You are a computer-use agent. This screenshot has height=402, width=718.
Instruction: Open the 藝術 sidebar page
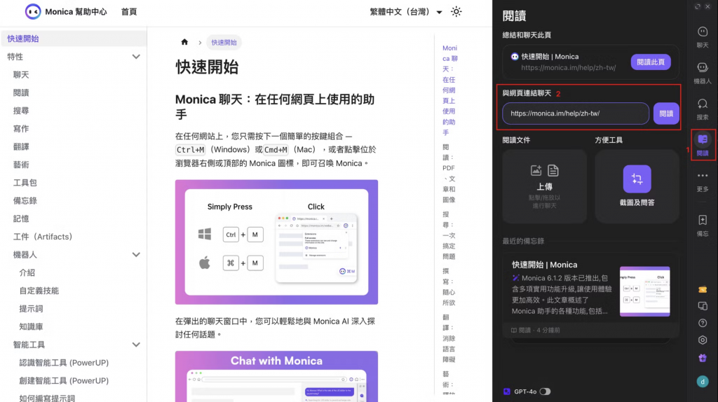tap(21, 165)
